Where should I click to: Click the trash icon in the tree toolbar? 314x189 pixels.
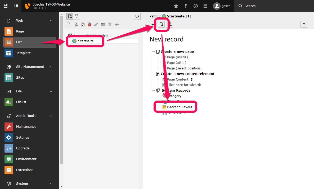[110, 24]
